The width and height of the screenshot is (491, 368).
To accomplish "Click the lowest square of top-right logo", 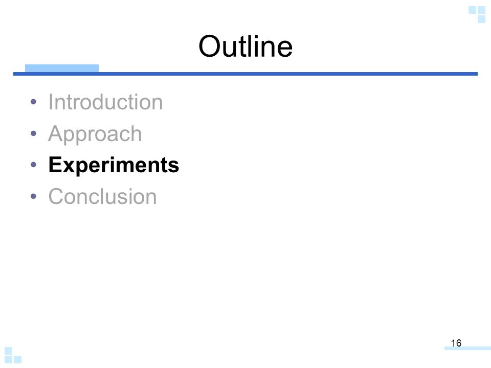I will 482,19.
